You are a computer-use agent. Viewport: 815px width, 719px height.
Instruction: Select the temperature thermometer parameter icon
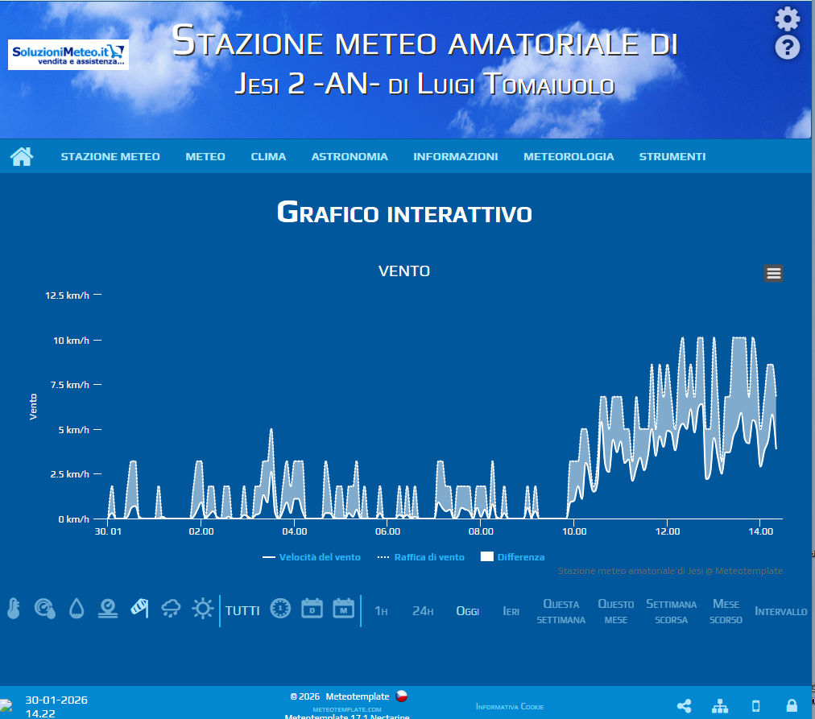pos(13,609)
